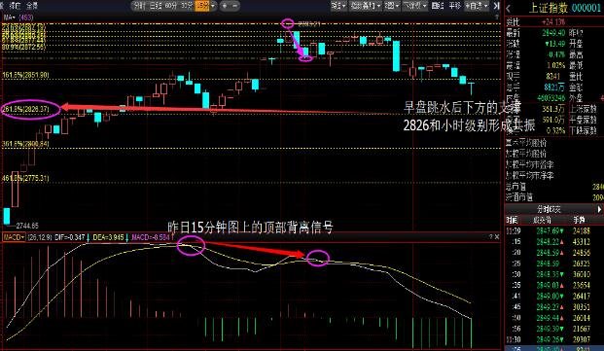The image size is (604, 351).
Task: Collapse the right panel with the double-arrow icon
Action: [497, 6]
